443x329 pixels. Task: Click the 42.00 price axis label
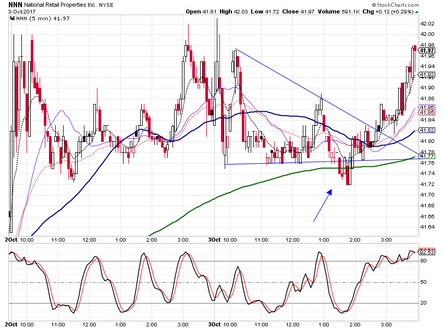point(427,34)
